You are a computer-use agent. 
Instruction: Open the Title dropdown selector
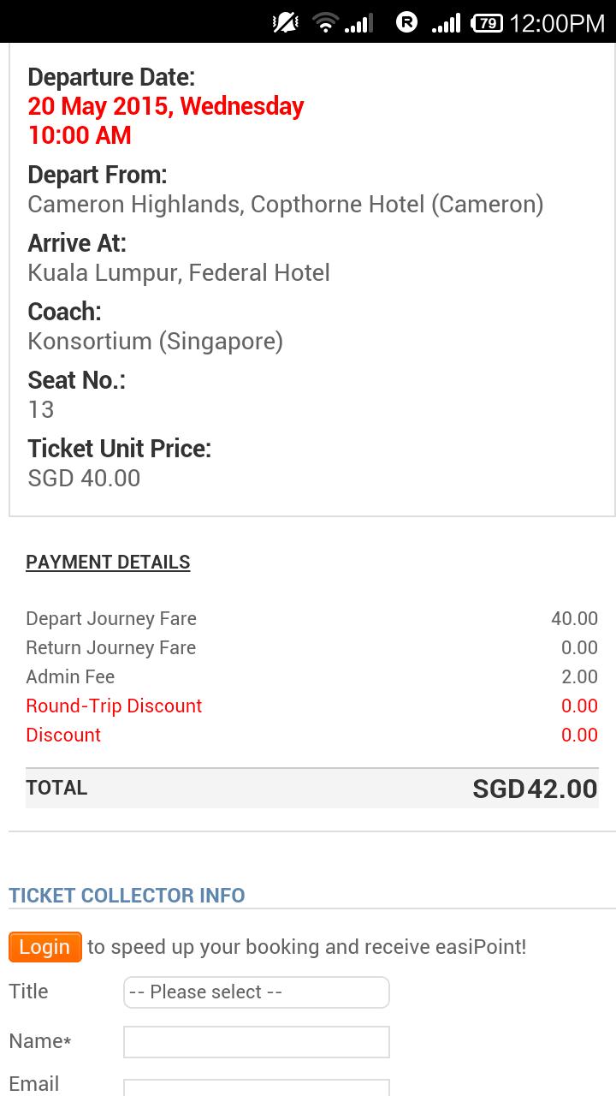[257, 992]
